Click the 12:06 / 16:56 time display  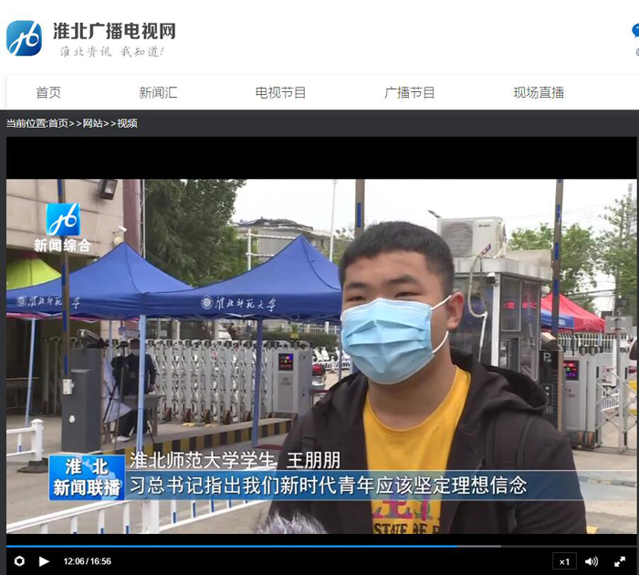click(x=87, y=561)
